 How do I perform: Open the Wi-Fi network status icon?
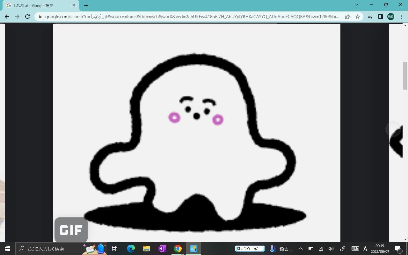coord(321,249)
